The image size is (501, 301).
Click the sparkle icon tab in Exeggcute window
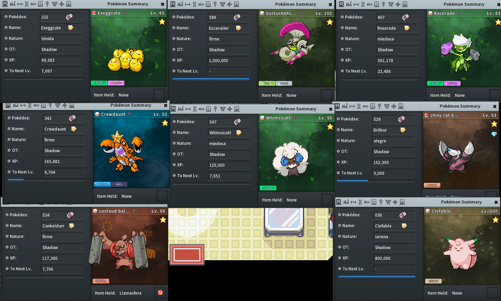coord(62,4)
